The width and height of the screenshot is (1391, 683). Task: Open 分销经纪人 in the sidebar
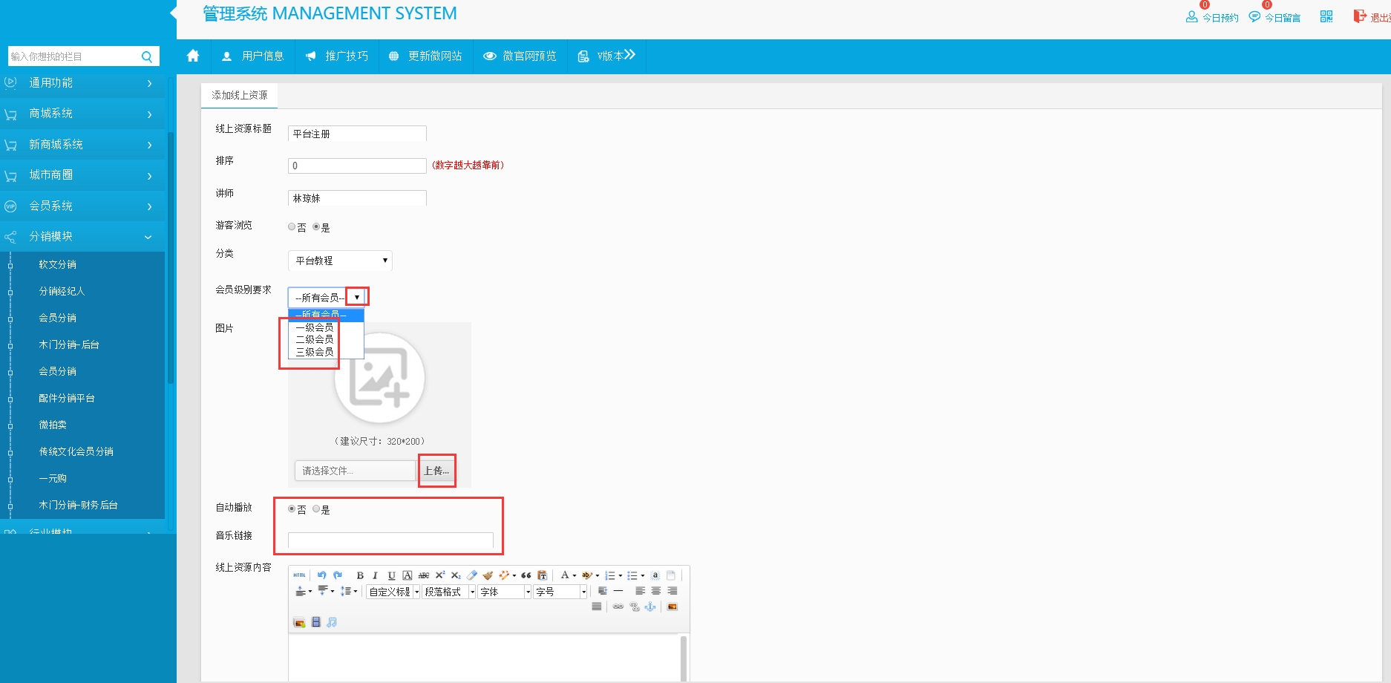tap(62, 292)
